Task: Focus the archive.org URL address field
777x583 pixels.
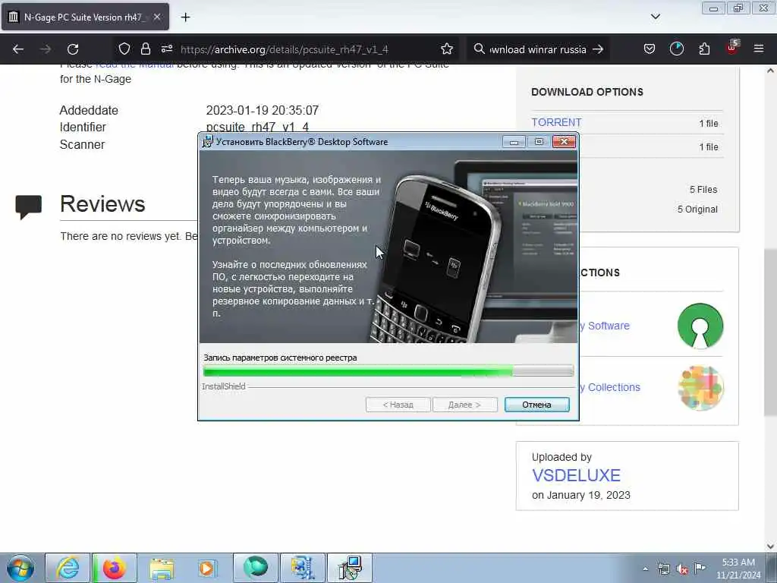Action: click(285, 49)
